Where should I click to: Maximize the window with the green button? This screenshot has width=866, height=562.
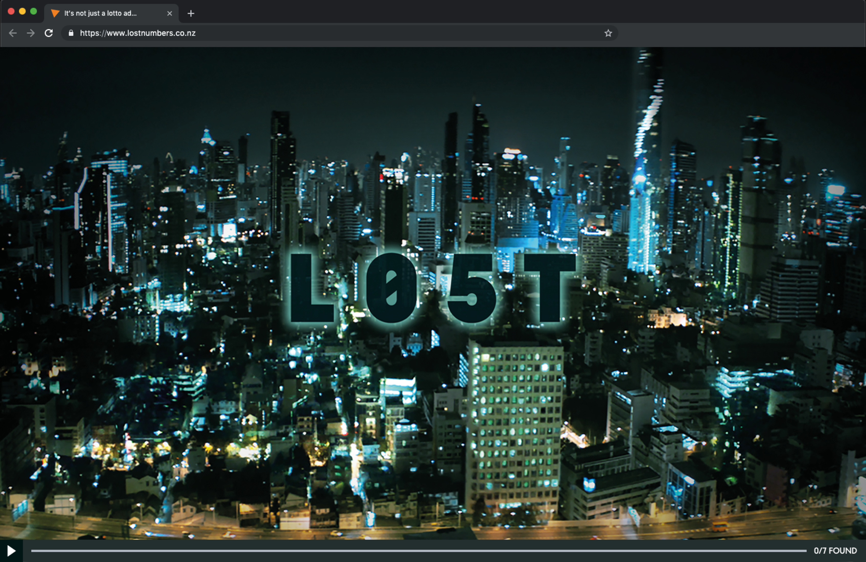pyautogui.click(x=34, y=11)
